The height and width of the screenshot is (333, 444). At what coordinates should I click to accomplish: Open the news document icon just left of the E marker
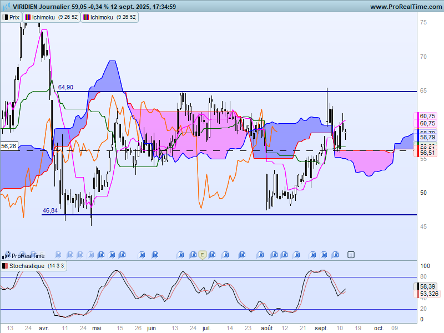tap(193, 255)
